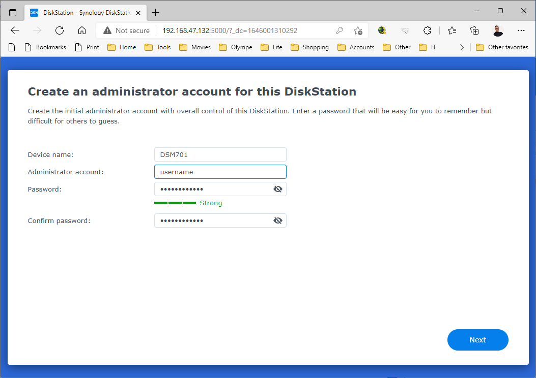Open the Olympe favorites folder
The height and width of the screenshot is (378, 536).
(x=236, y=47)
